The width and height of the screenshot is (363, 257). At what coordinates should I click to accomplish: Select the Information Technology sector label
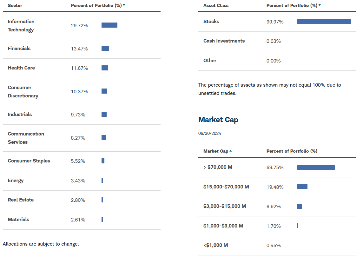click(21, 25)
